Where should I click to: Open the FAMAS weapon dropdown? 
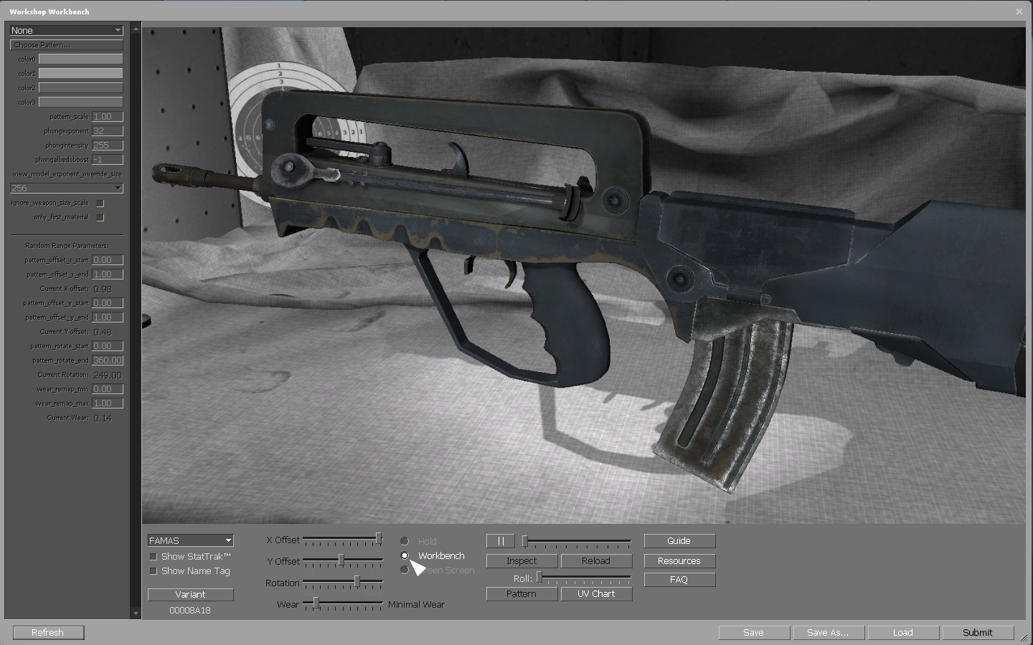tap(190, 540)
